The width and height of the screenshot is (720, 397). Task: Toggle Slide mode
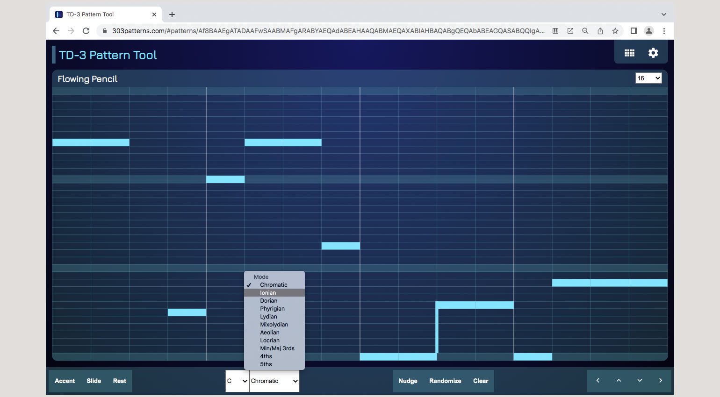[x=94, y=381]
